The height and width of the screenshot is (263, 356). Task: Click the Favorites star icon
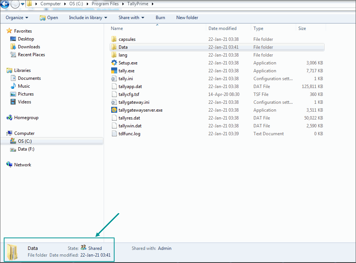[9, 31]
